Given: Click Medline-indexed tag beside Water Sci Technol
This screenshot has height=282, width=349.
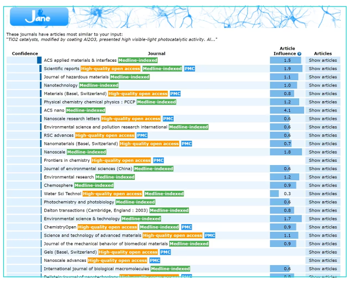Looking at the screenshot, I should 164,193.
